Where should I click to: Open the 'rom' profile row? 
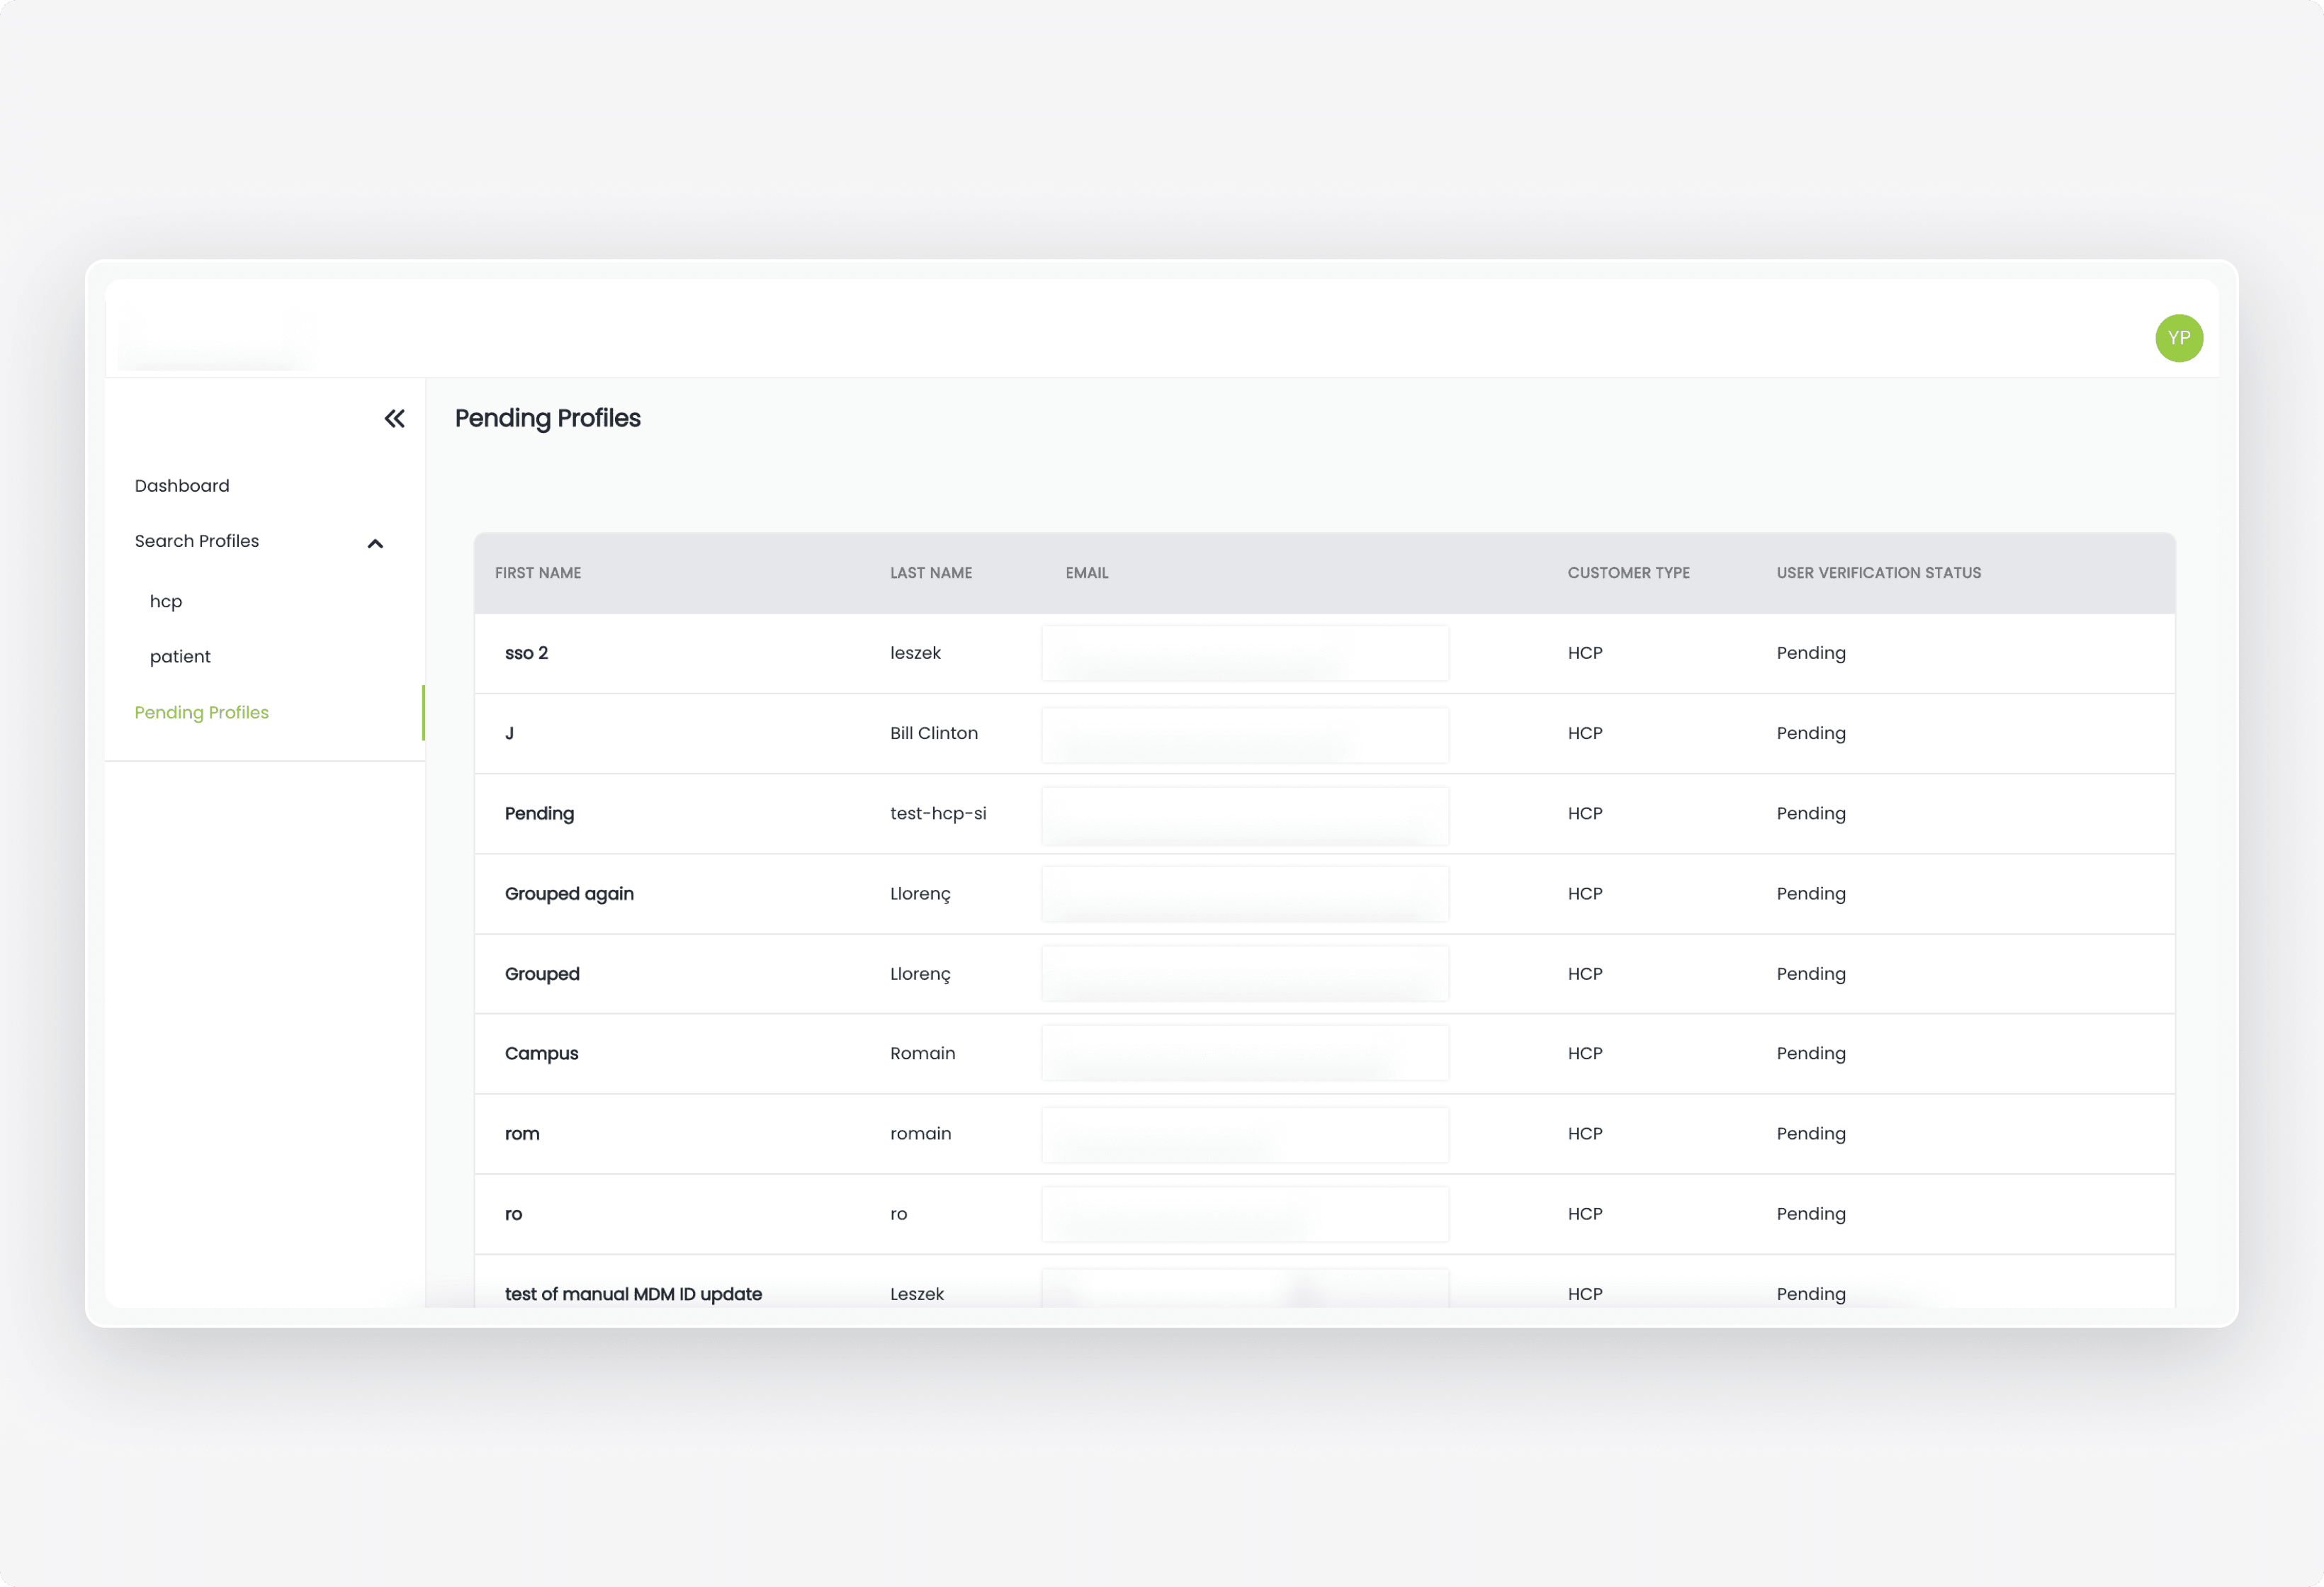[x=1324, y=1134]
